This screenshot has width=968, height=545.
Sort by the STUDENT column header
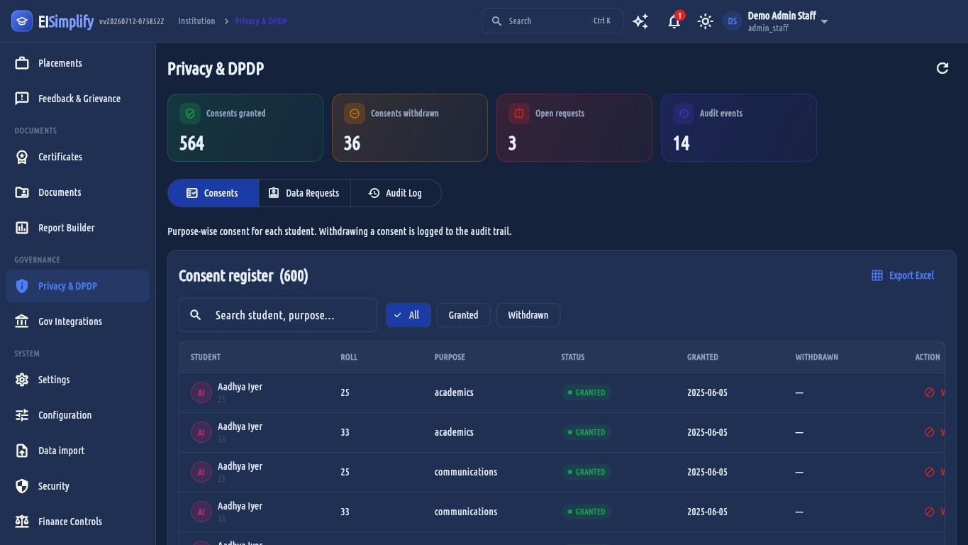tap(206, 358)
